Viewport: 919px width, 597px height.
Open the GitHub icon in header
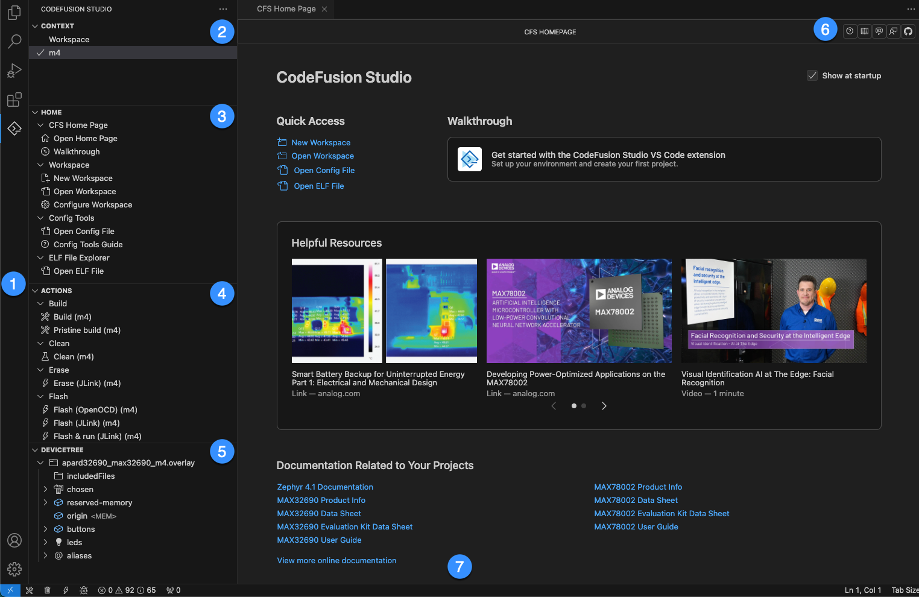pyautogui.click(x=908, y=31)
